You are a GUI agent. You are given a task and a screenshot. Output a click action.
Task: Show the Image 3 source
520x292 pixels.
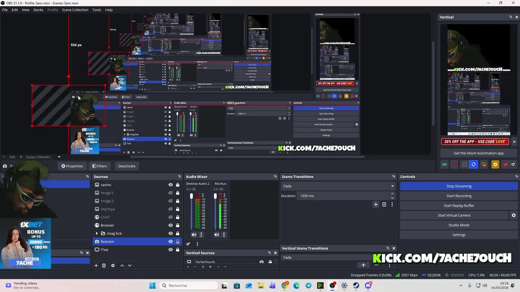(x=171, y=201)
